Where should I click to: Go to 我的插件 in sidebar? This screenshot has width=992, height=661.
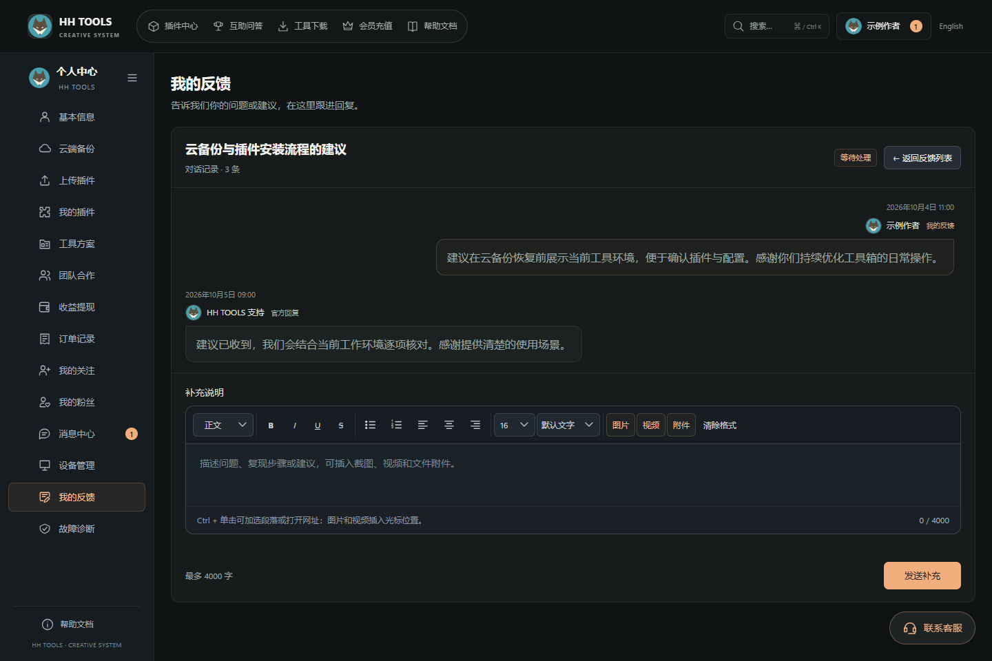[76, 212]
